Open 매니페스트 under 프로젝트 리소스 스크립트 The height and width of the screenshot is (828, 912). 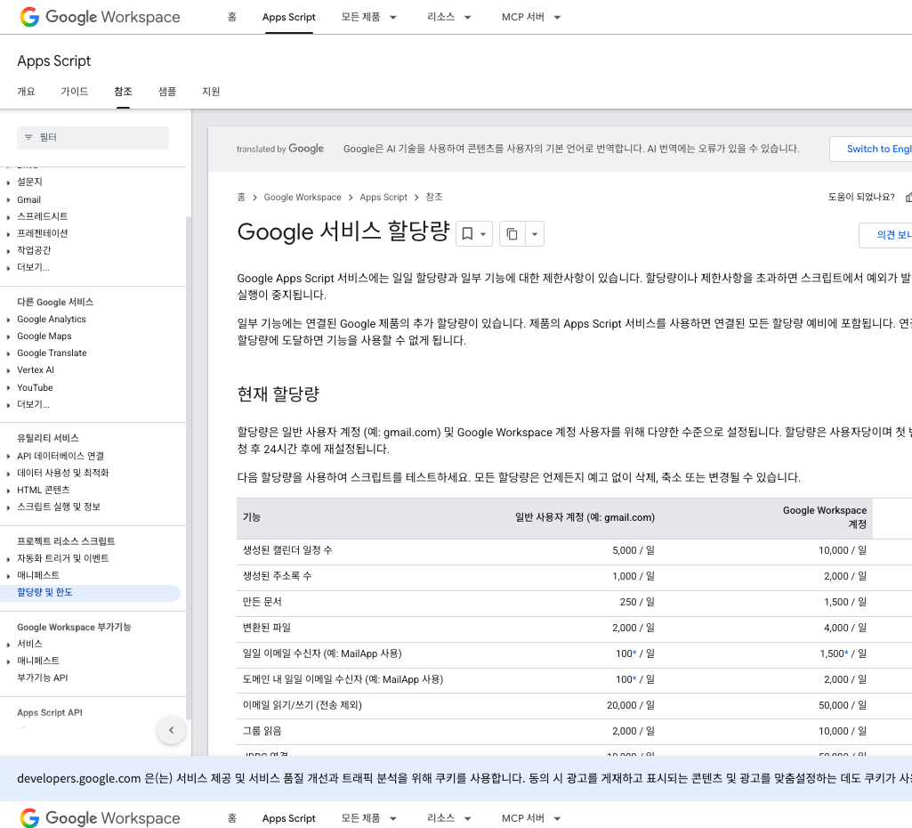(37, 575)
